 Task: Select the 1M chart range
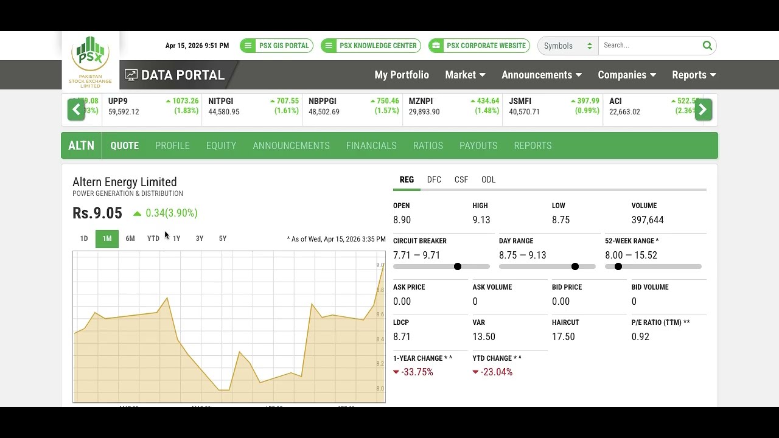coord(107,238)
